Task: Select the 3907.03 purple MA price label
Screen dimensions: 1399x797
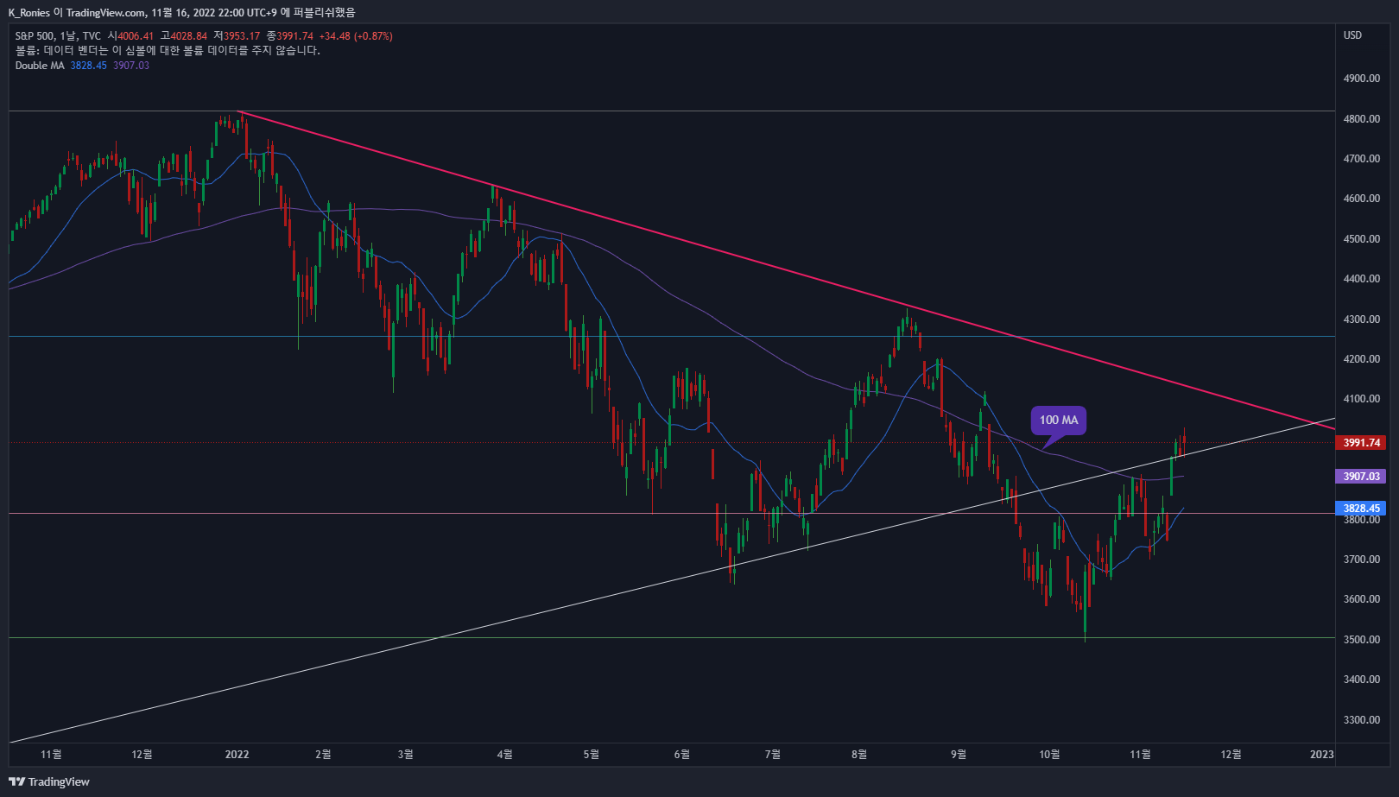Action: pyautogui.click(x=1362, y=477)
